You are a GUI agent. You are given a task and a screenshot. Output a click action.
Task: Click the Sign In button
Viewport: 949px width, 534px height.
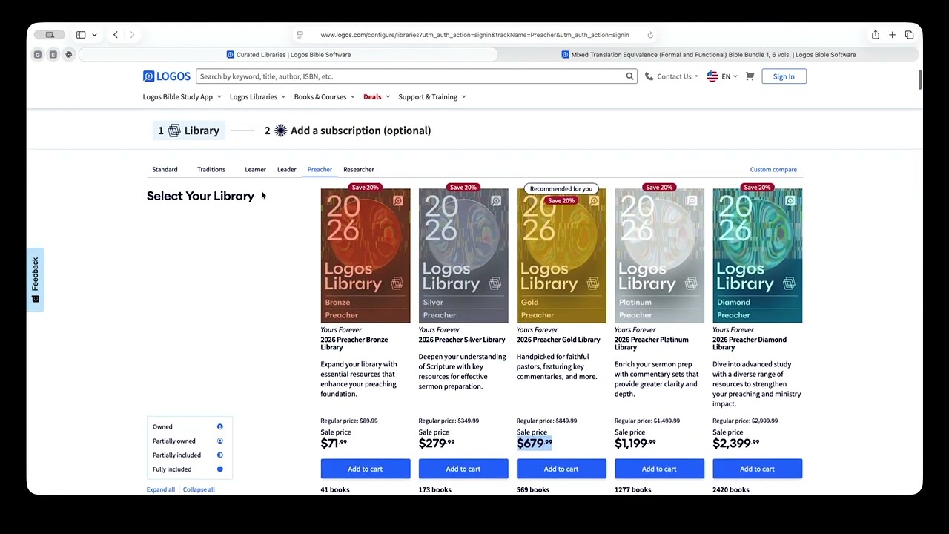(784, 76)
